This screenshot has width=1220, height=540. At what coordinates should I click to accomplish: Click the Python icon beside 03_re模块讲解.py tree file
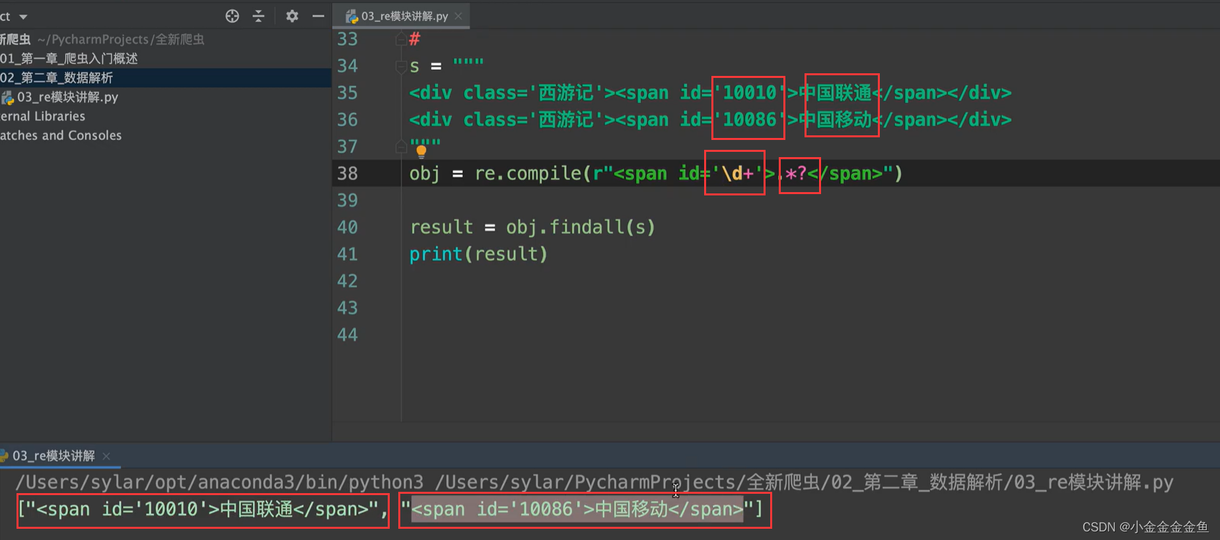click(8, 98)
